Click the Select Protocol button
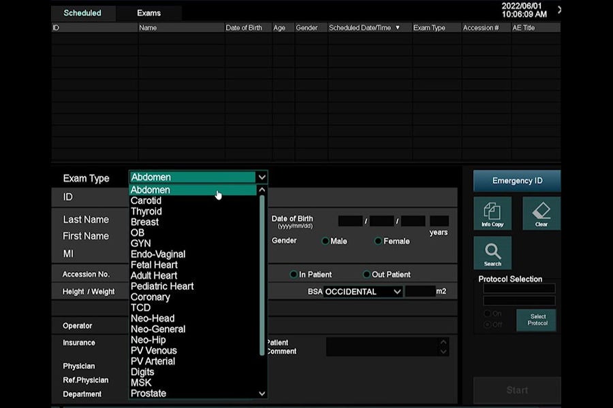 point(537,320)
